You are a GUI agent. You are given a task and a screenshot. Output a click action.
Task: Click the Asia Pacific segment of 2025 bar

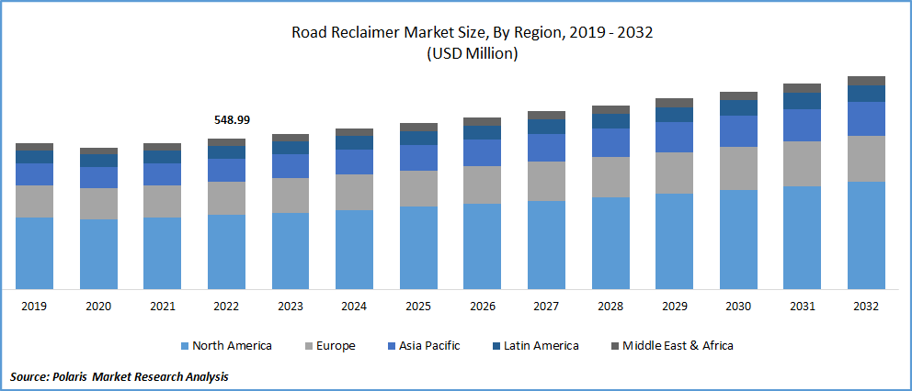pyautogui.click(x=418, y=157)
